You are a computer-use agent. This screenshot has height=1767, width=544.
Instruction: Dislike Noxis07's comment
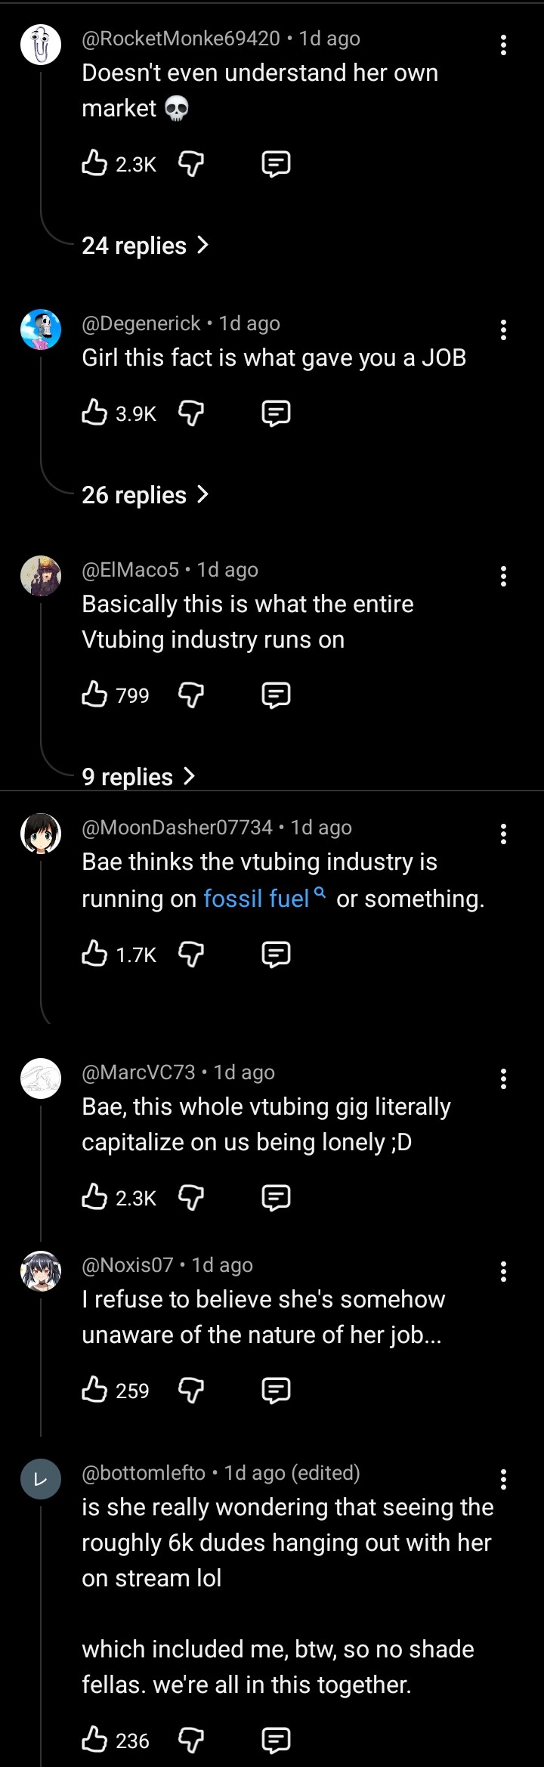pos(190,1390)
